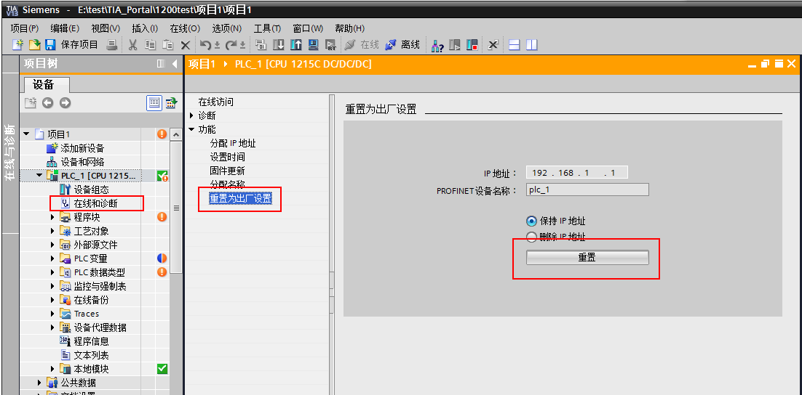The width and height of the screenshot is (802, 395).
Task: Open the 插入(I) menu
Action: pyautogui.click(x=145, y=28)
